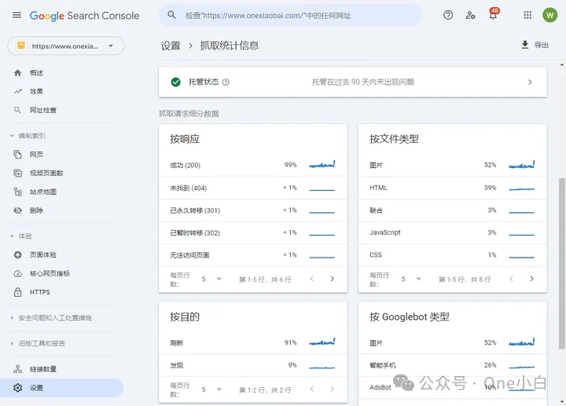Click gauge icon for 核心网页指标
Image resolution: width=566 pixels, height=406 pixels.
pos(17,273)
